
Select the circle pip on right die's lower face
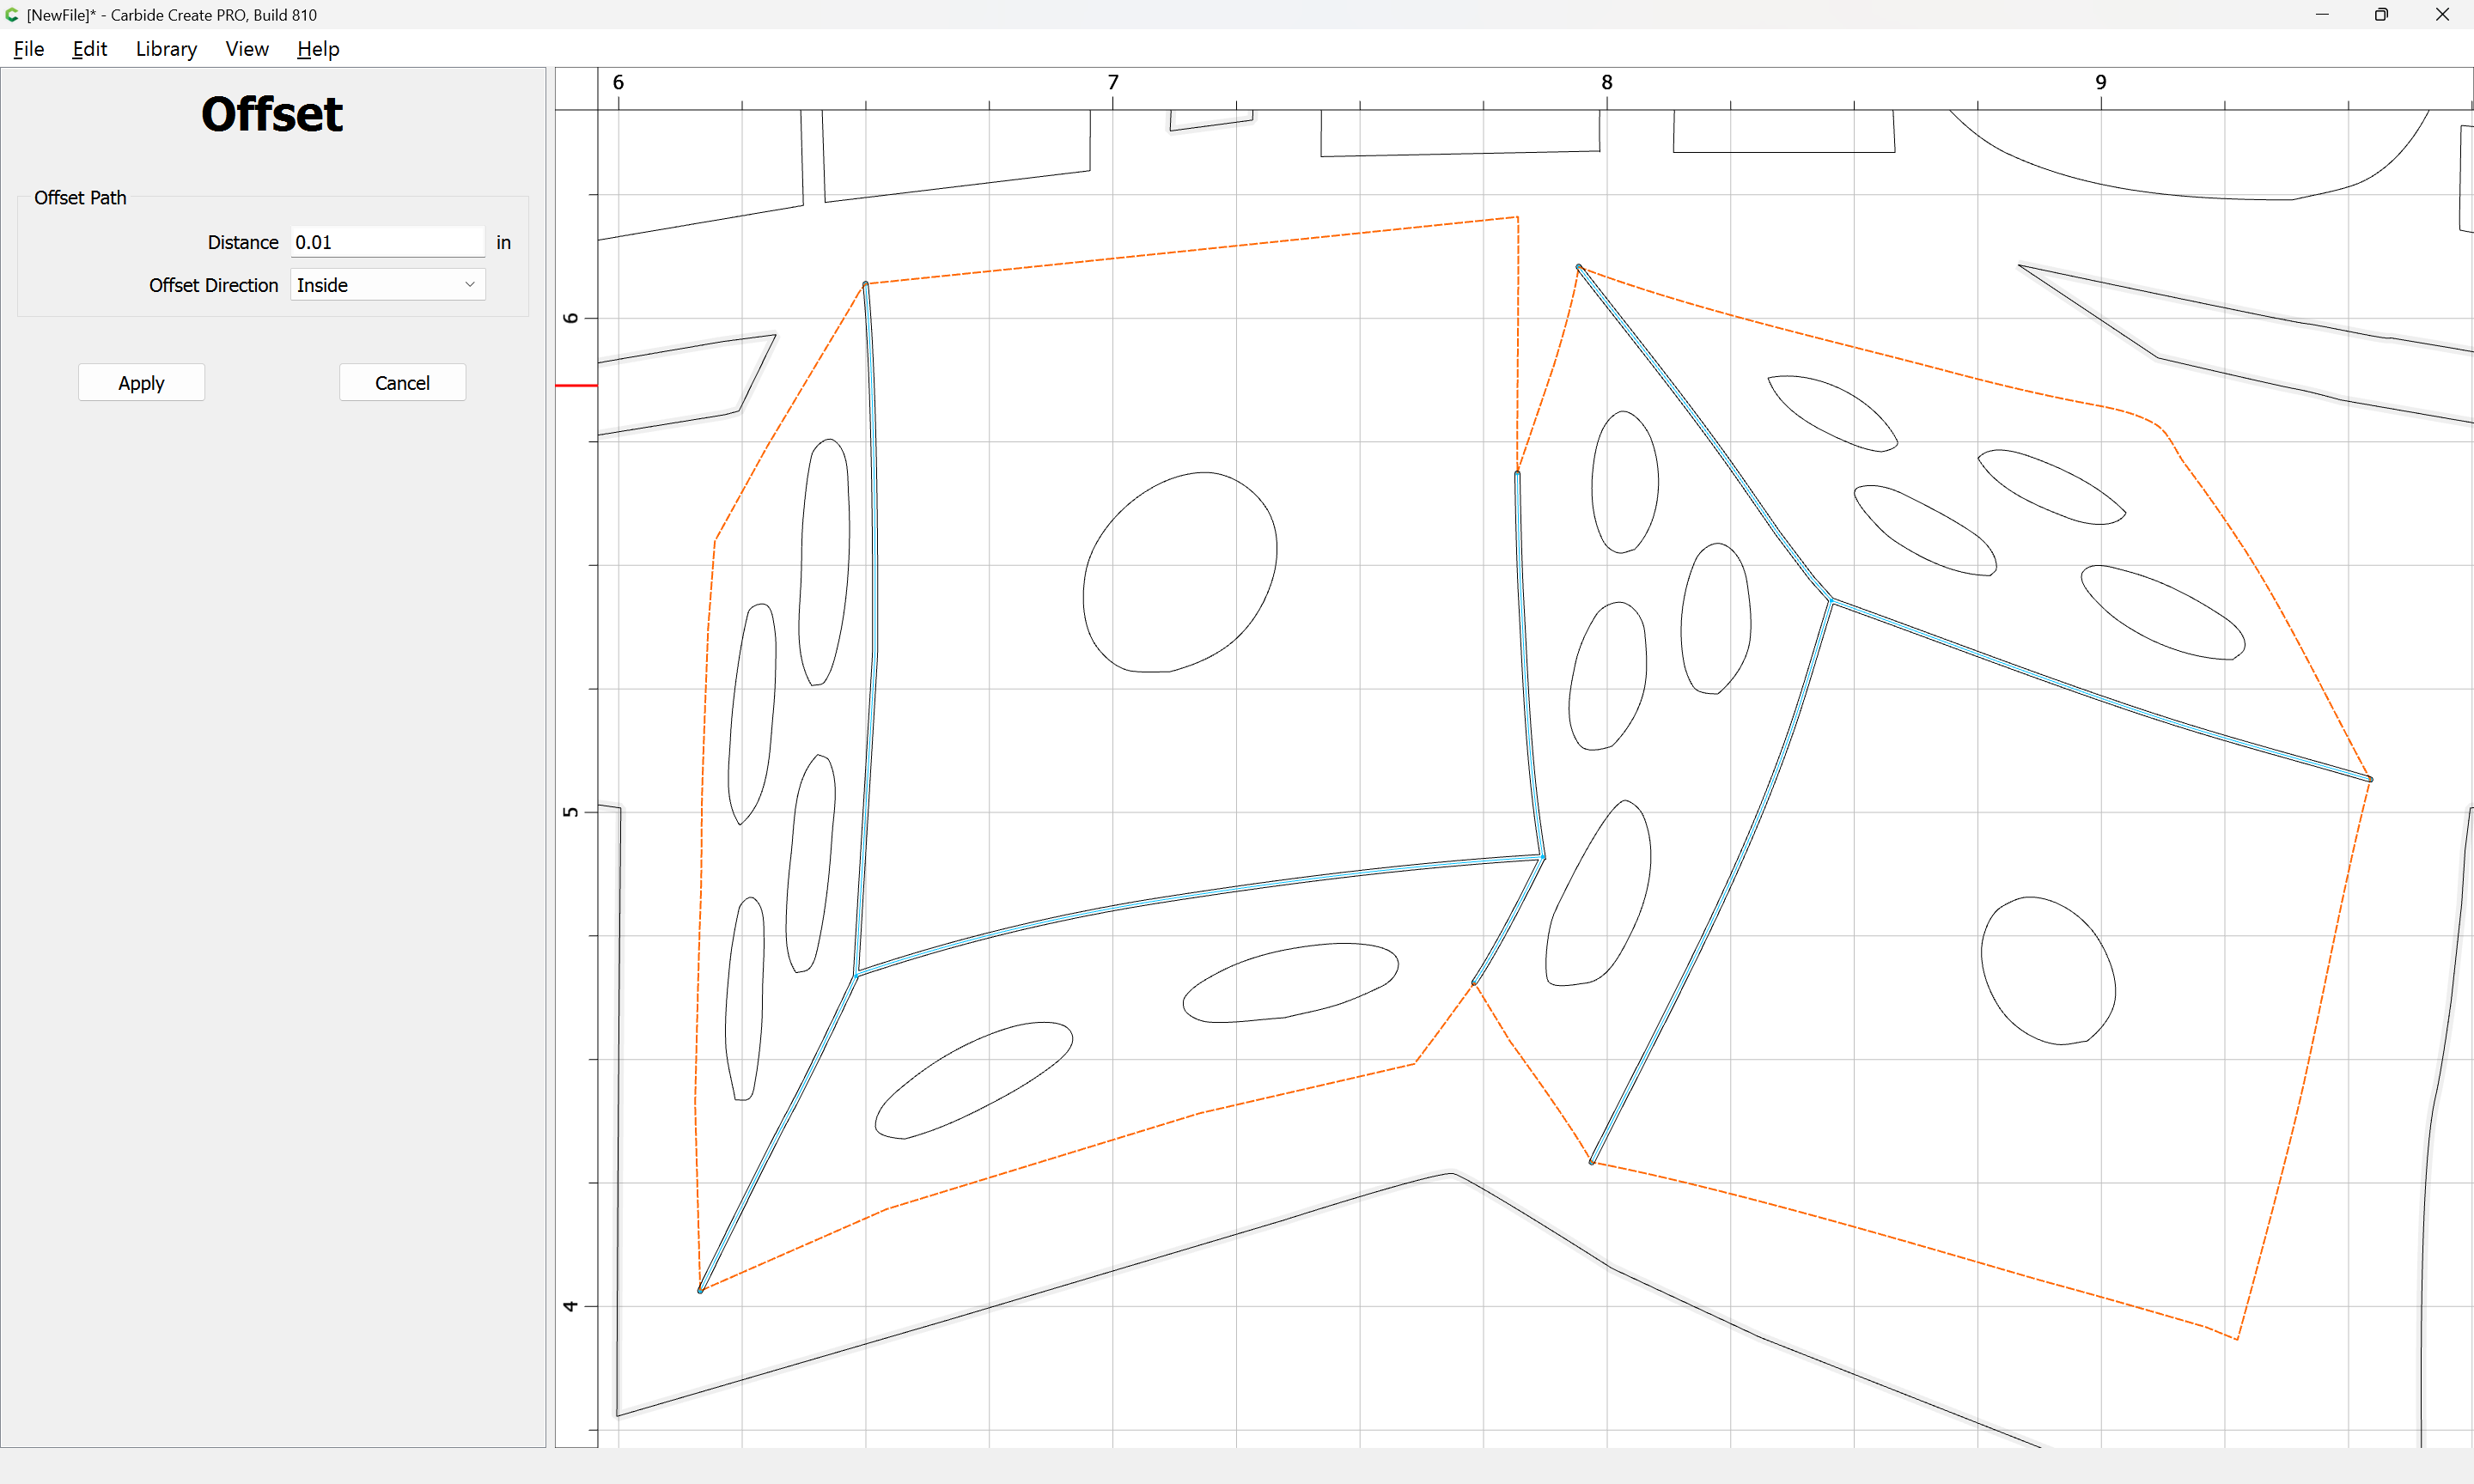tap(2048, 971)
